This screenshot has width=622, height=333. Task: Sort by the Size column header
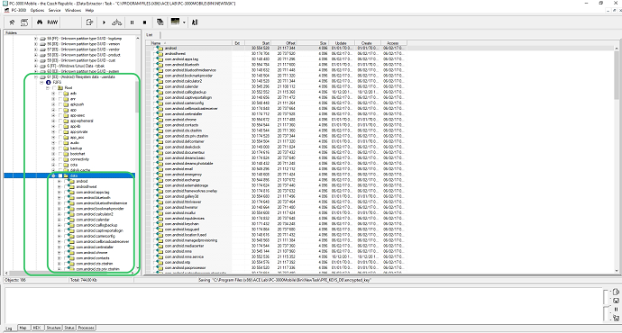pos(313,43)
